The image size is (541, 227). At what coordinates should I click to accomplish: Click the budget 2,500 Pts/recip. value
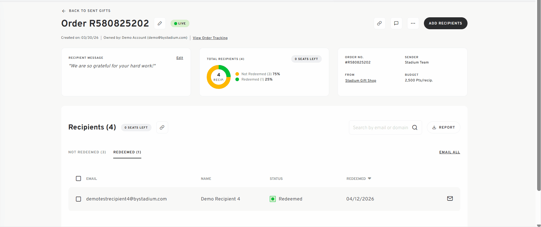pyautogui.click(x=419, y=80)
